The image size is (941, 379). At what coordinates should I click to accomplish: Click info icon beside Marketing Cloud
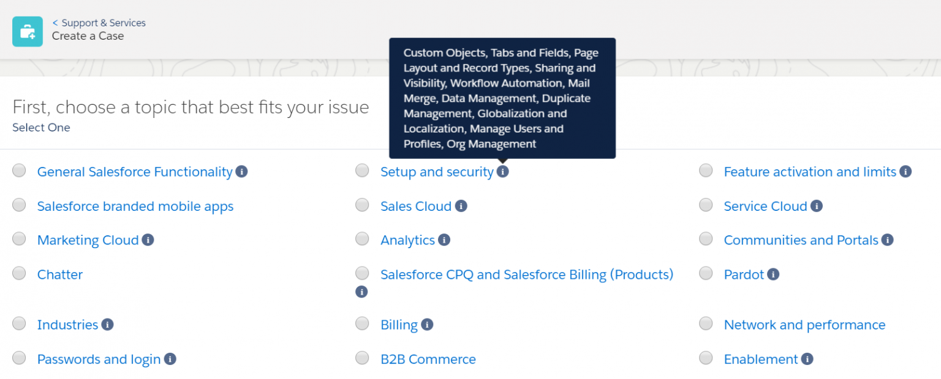point(148,240)
